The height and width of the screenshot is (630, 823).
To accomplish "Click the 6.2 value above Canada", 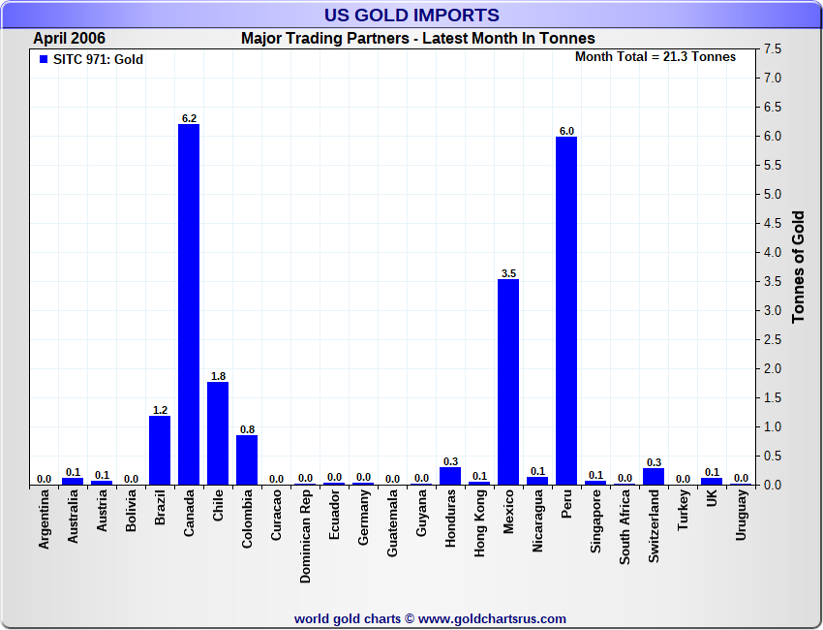I will [x=189, y=119].
